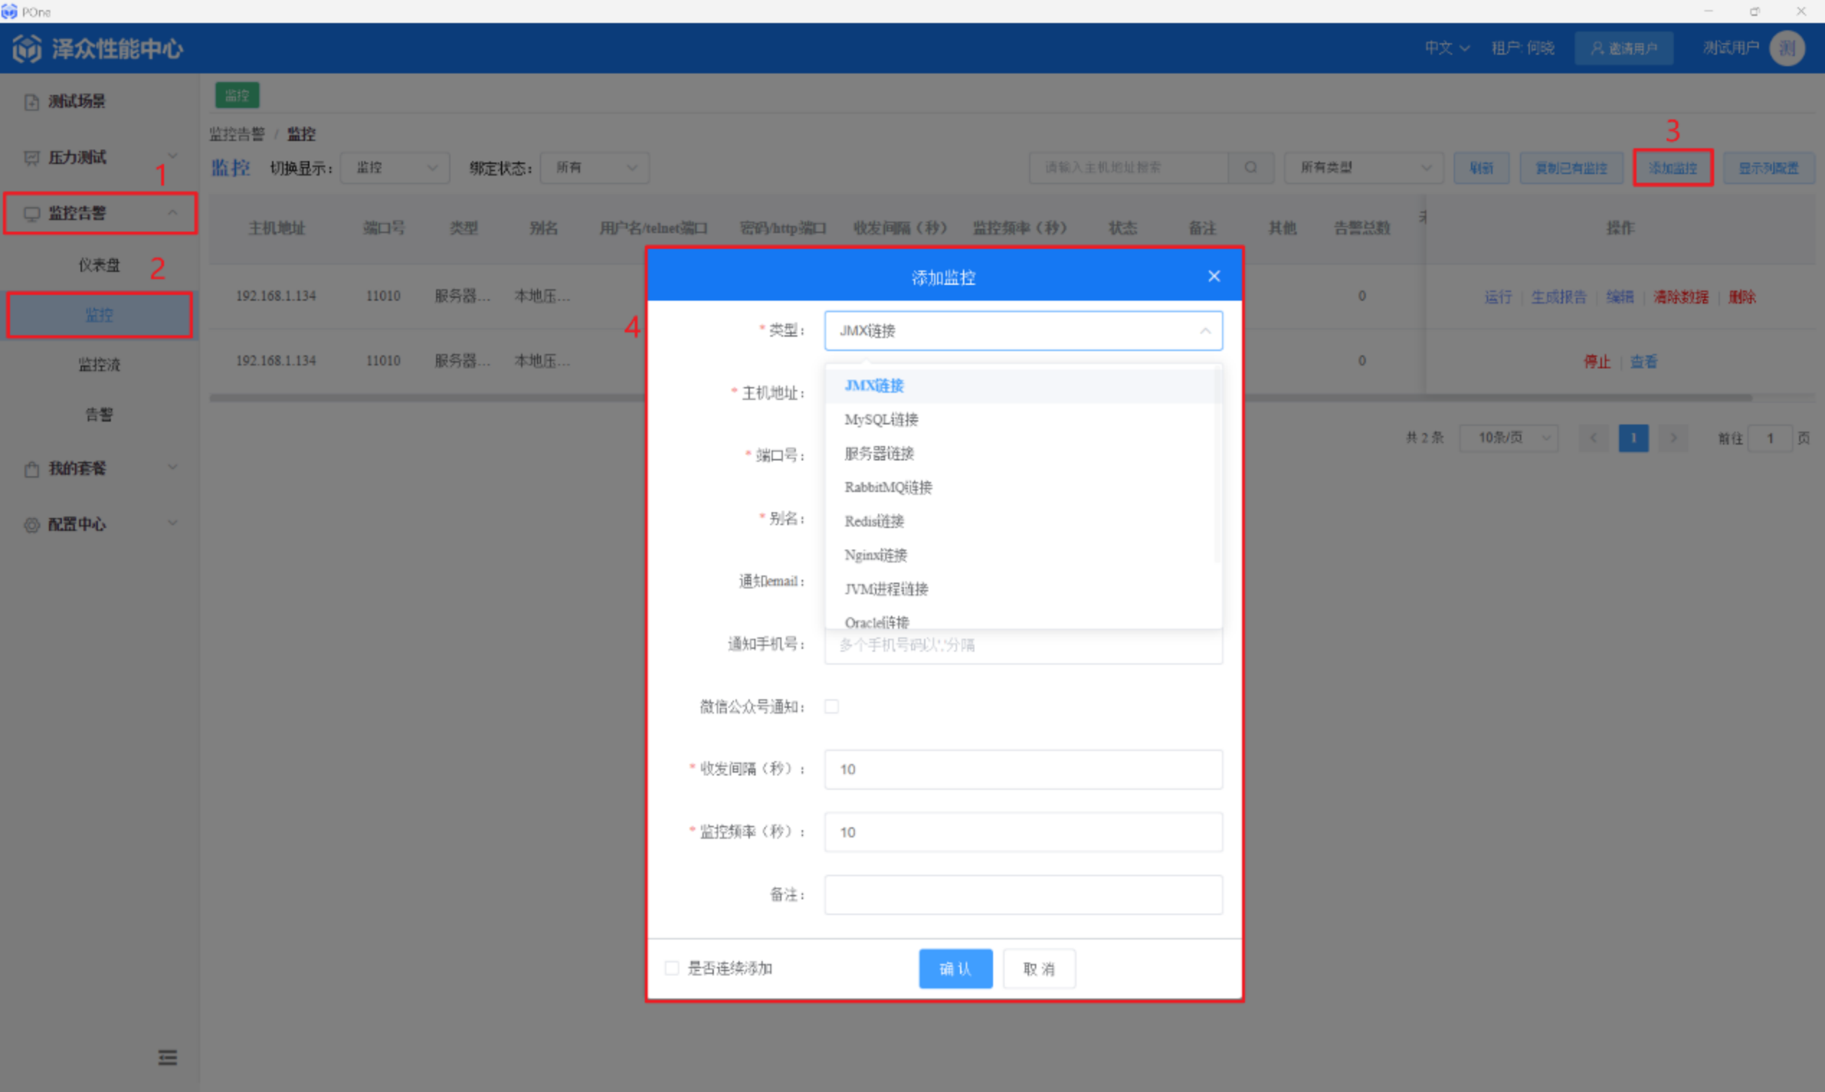Open the 10条/页 page size dropdown
1825x1092 pixels.
pos(1508,438)
